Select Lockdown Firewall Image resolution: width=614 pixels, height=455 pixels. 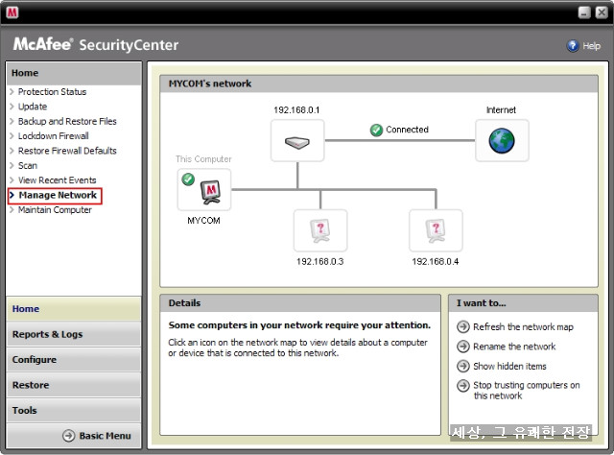click(x=54, y=136)
